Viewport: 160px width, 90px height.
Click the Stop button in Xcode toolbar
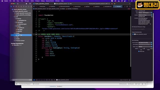(26, 4)
